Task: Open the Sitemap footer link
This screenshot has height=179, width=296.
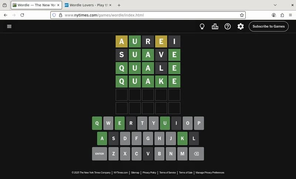Action: pyautogui.click(x=135, y=173)
